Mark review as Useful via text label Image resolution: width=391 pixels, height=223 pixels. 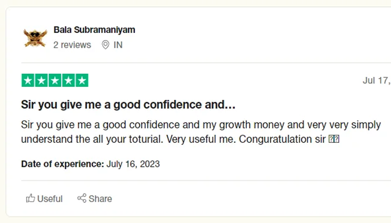coord(50,198)
